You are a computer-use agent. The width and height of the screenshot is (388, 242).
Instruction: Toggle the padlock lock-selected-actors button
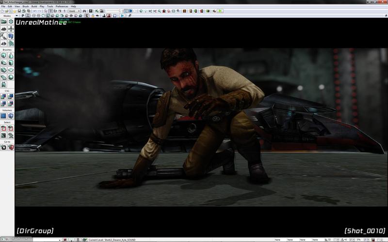[93, 16]
